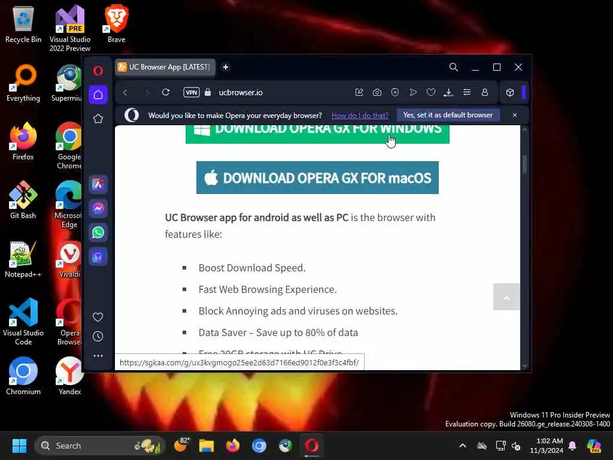Click the 'Boost Download Speed.' text
Image resolution: width=613 pixels, height=460 pixels.
point(252,268)
